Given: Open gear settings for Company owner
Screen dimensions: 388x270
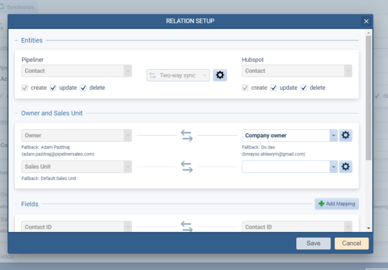Looking at the screenshot, I should [x=346, y=135].
